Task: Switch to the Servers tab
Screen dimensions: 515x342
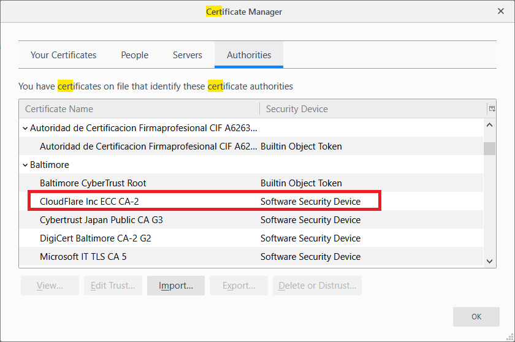Action: (x=187, y=55)
